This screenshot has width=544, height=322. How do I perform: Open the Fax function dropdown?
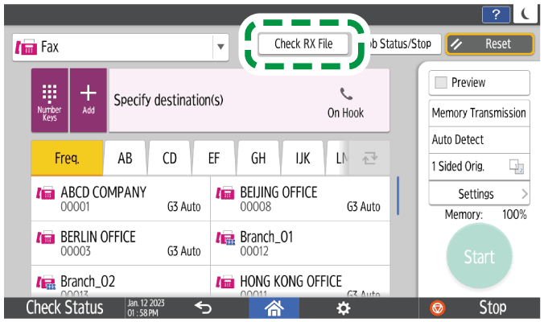click(x=121, y=47)
